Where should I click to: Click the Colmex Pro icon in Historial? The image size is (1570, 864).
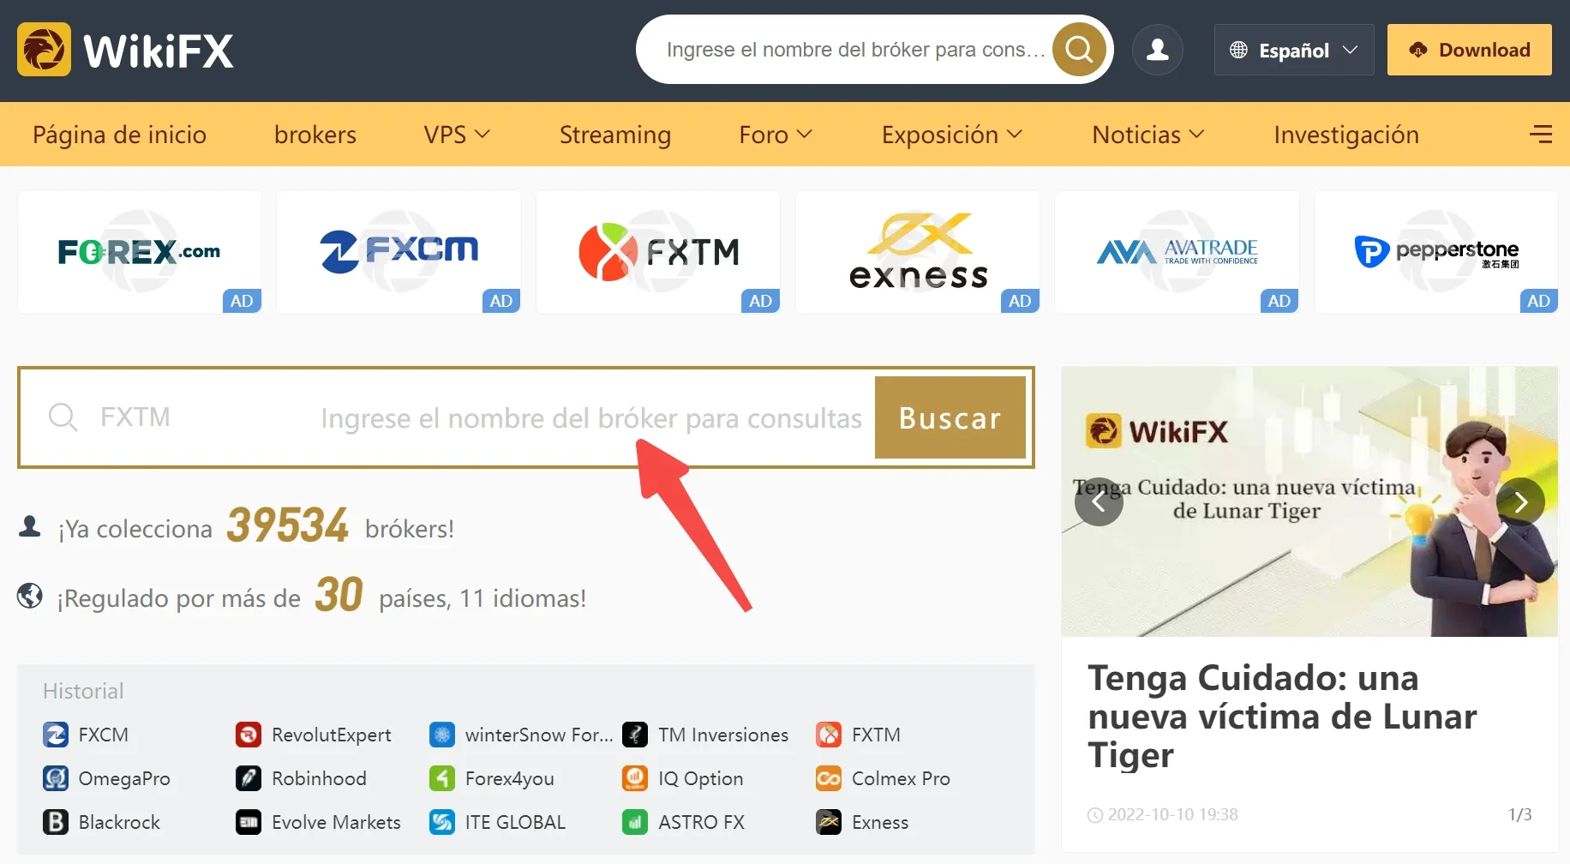(829, 778)
